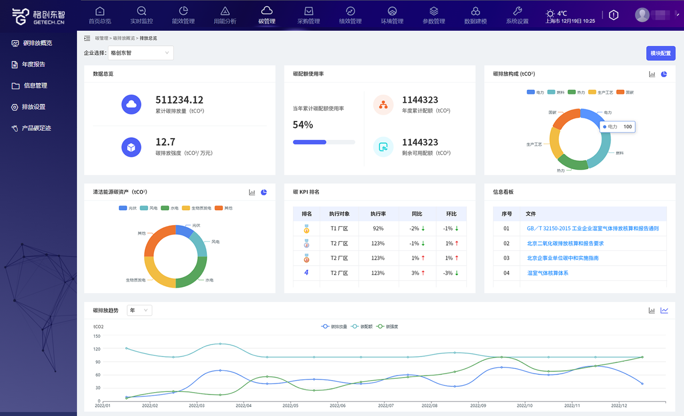Click the 模块配置 button

click(x=660, y=53)
